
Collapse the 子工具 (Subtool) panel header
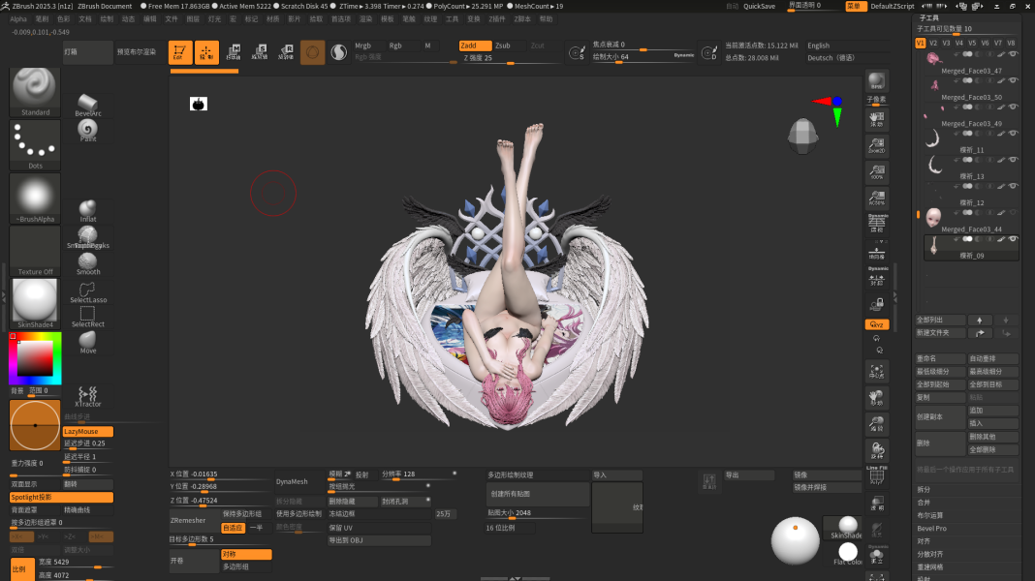pos(928,17)
